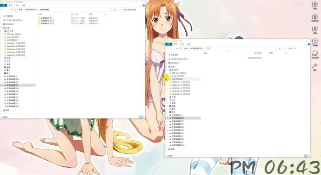Select drive (E:) in TEST window sidebar
The image size is (321, 175).
(177, 121)
